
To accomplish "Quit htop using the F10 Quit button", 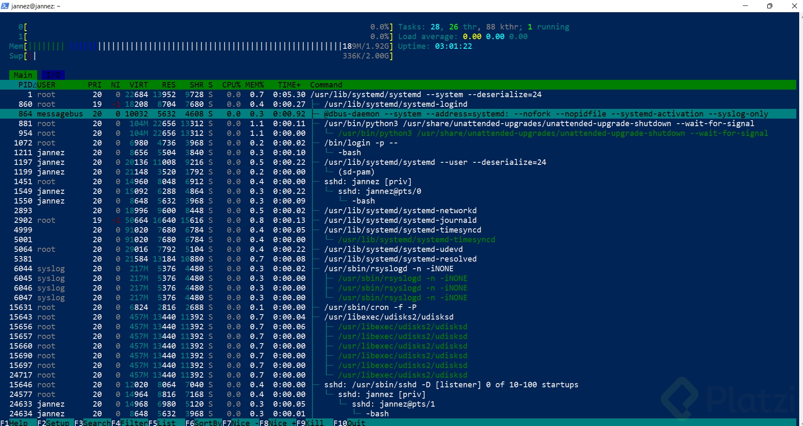I will point(349,423).
